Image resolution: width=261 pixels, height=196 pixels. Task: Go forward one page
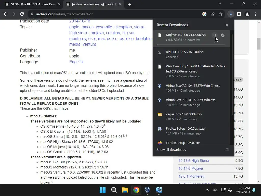(14, 14)
